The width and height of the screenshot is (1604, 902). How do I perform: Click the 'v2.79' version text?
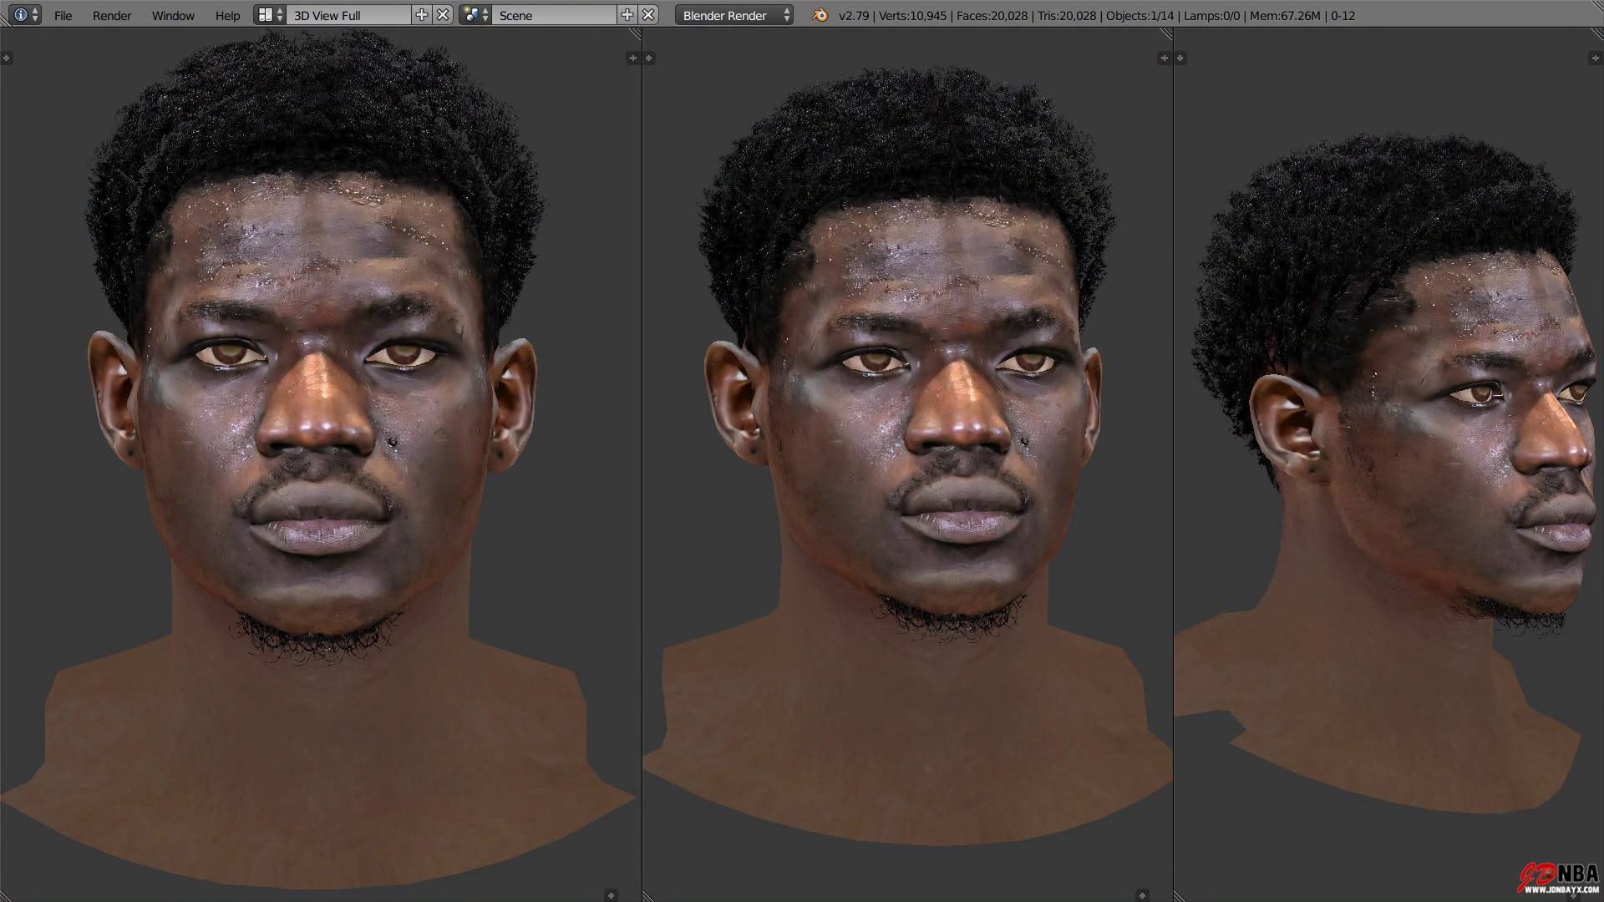853,15
